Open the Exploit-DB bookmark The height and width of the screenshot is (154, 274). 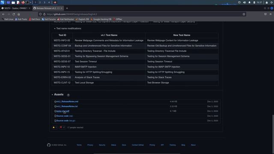pos(82,19)
